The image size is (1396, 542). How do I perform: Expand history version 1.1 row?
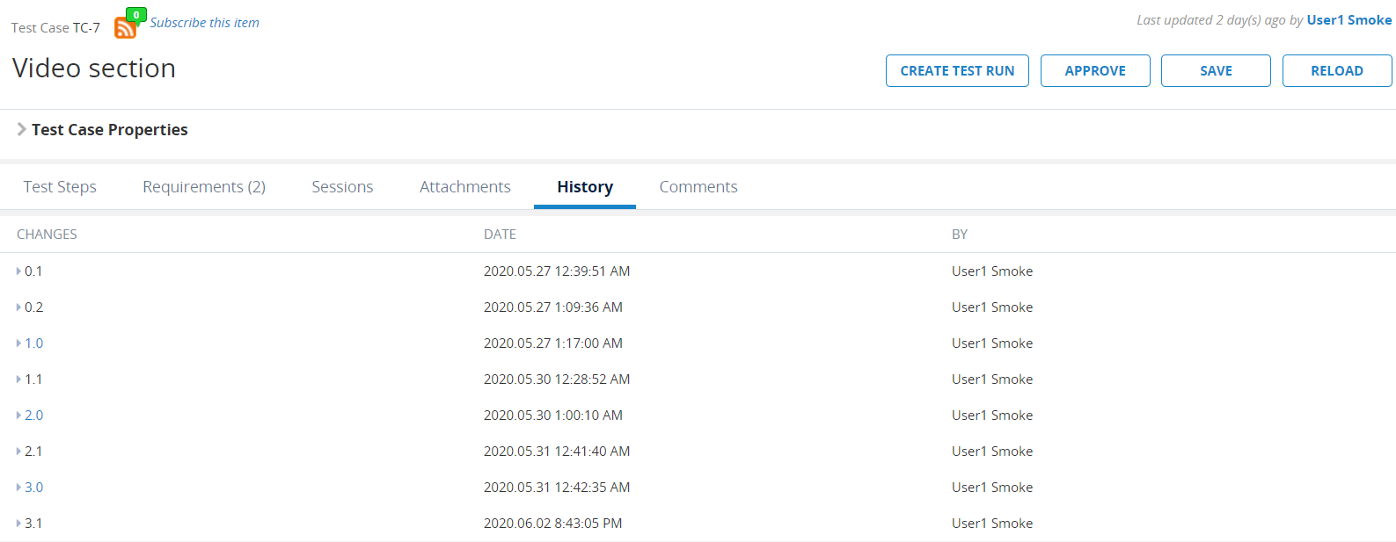pos(19,379)
